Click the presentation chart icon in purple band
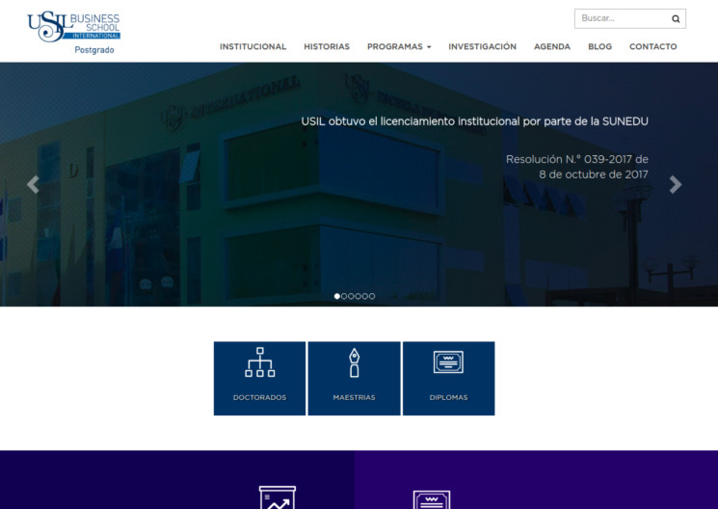Screen dimensions: 718x509 click(278, 497)
